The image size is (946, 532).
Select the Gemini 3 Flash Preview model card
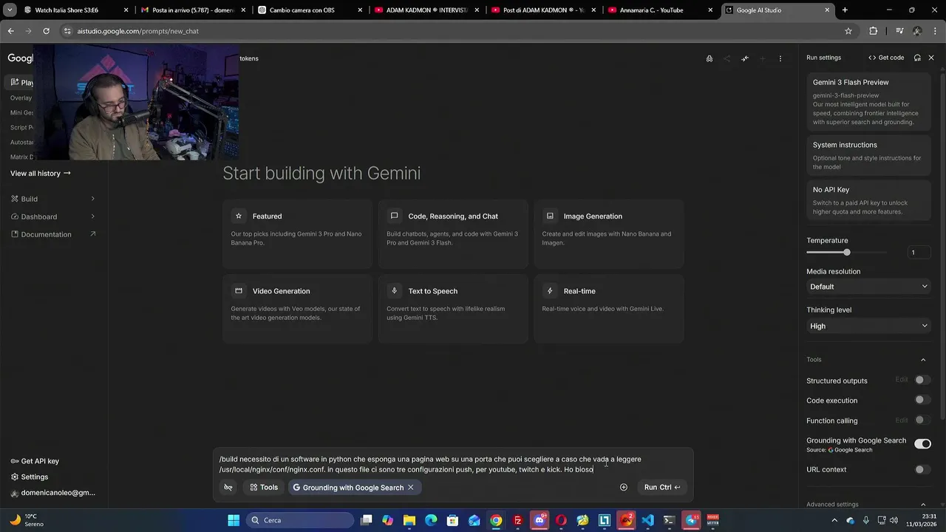(x=868, y=102)
